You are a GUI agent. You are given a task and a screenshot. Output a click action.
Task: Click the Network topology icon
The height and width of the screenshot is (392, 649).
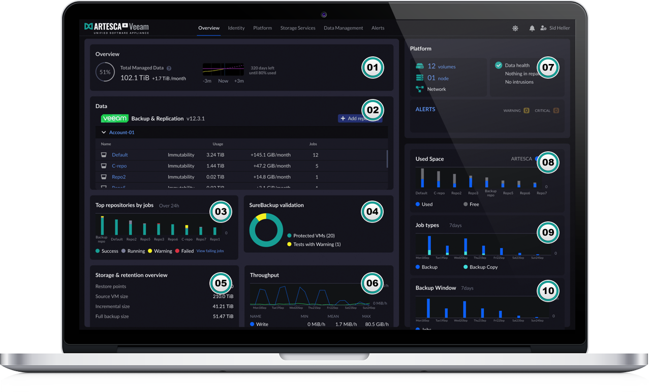click(x=420, y=89)
